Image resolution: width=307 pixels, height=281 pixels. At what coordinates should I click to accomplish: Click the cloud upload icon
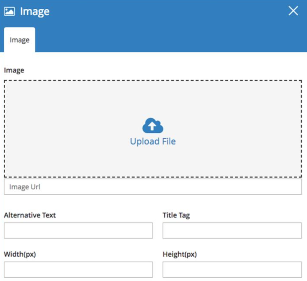point(153,126)
